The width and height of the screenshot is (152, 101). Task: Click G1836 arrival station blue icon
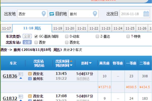click(30, 79)
